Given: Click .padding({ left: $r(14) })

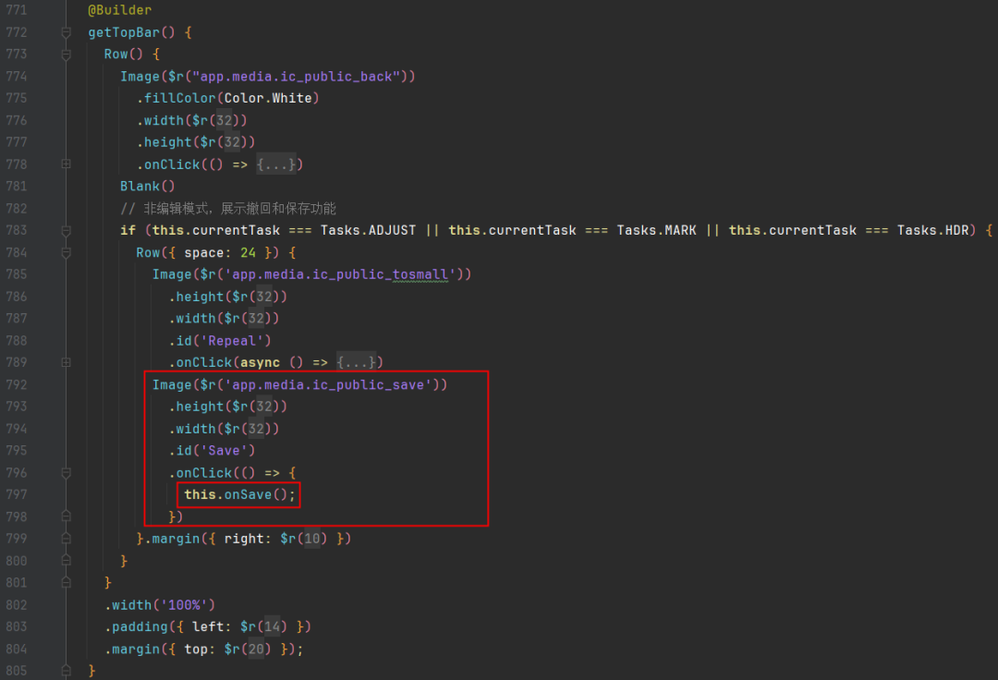Looking at the screenshot, I should coord(208,626).
